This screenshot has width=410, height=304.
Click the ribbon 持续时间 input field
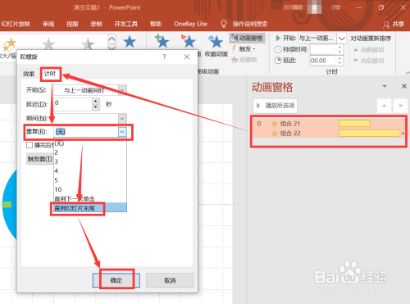coord(322,49)
